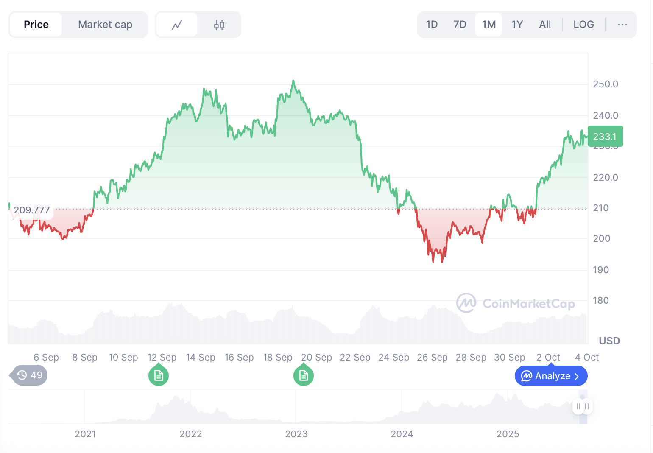Show the 1Y time range
The image size is (653, 453).
517,25
